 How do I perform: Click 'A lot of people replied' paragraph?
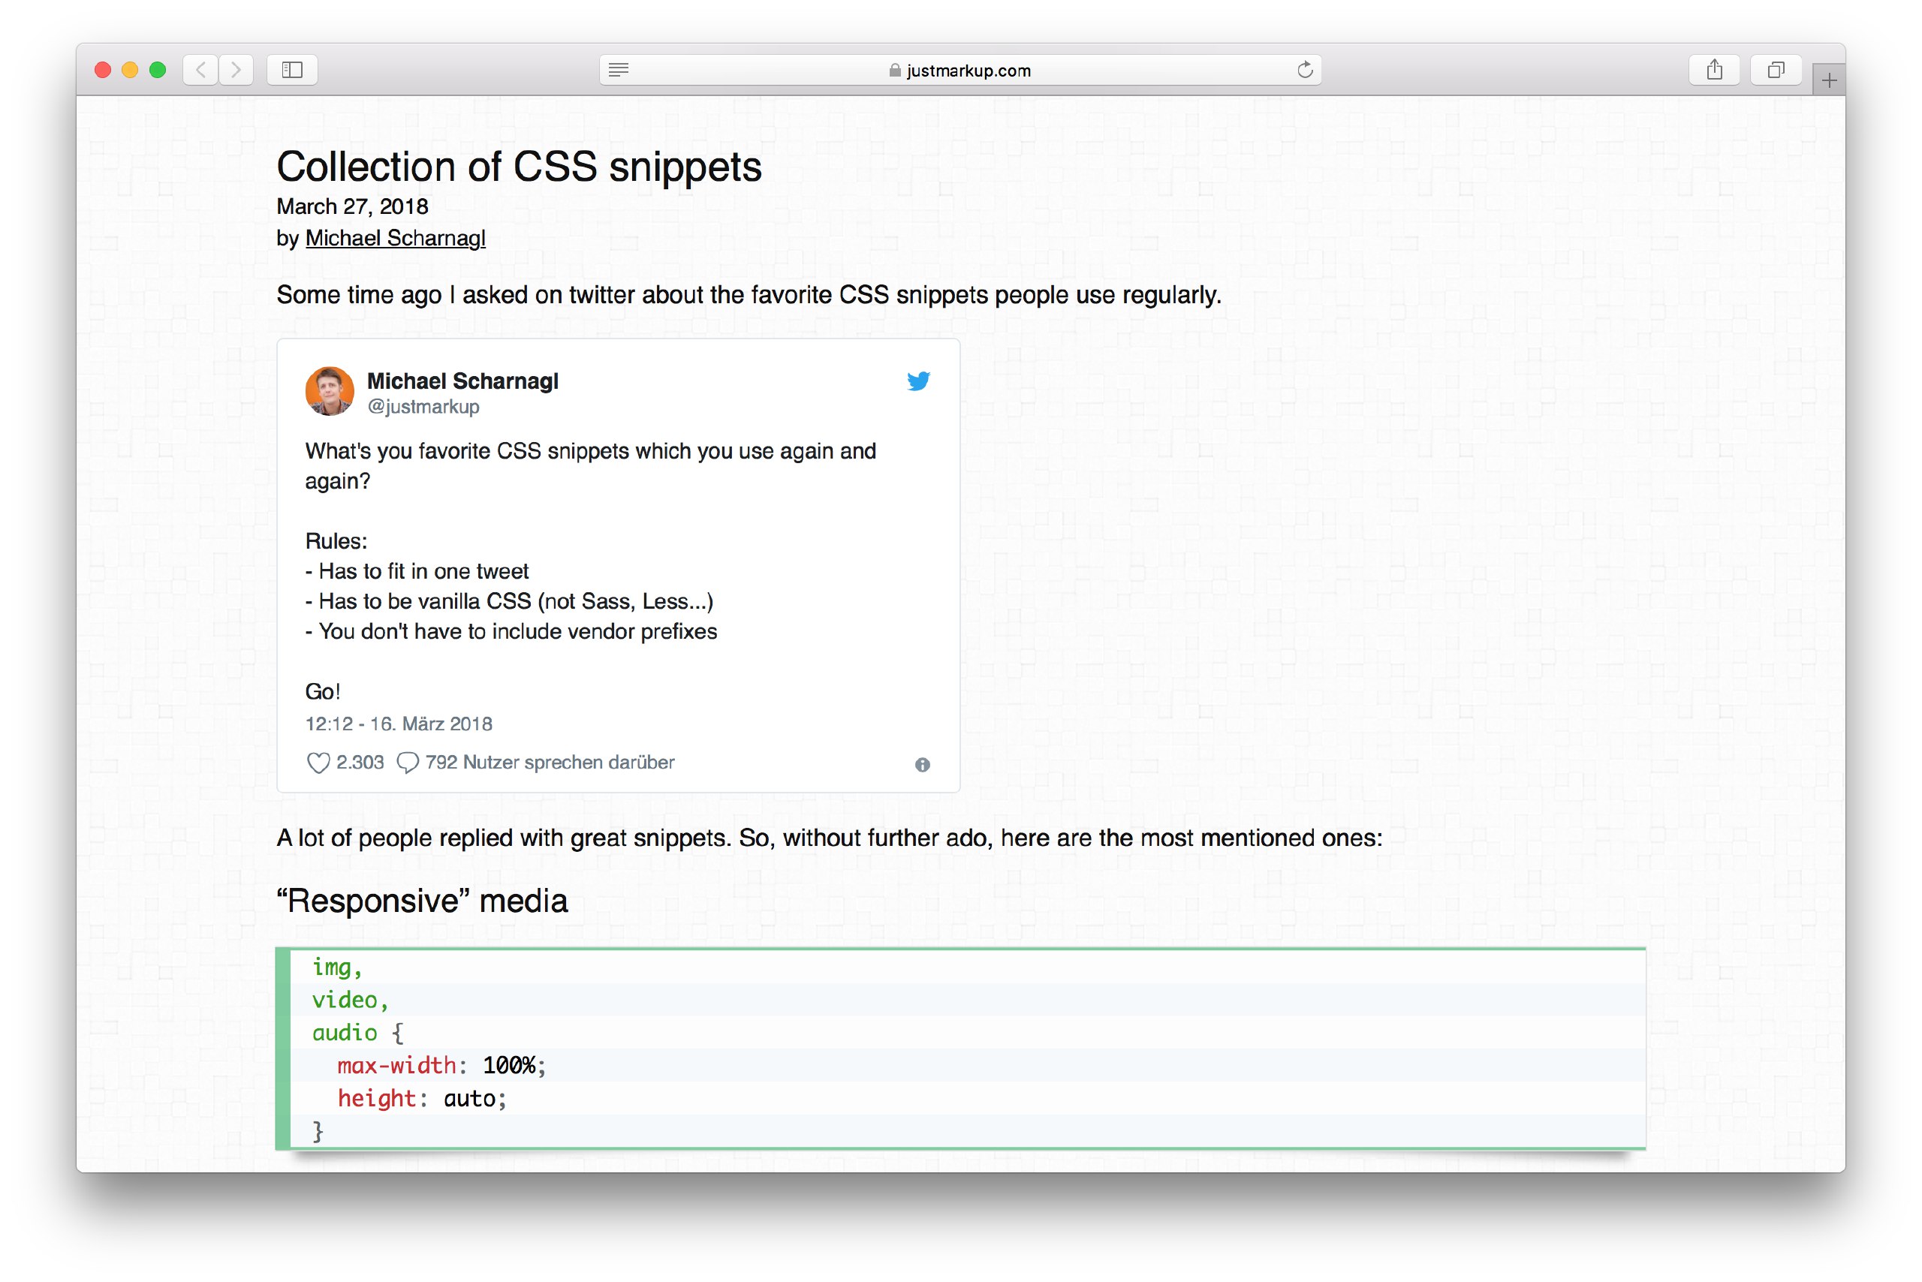pyautogui.click(x=830, y=838)
